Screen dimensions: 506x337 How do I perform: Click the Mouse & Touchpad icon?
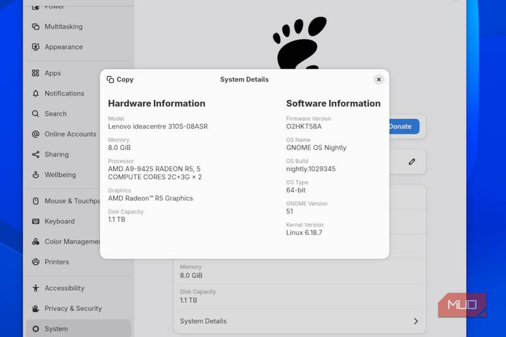(x=36, y=201)
